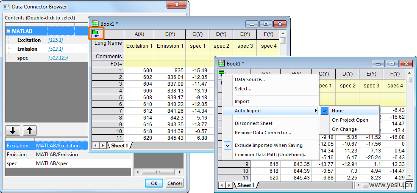The image size is (417, 193).
Task: Click horizontal scroll left arrow in Data Connector Browser
Action: click(x=138, y=172)
